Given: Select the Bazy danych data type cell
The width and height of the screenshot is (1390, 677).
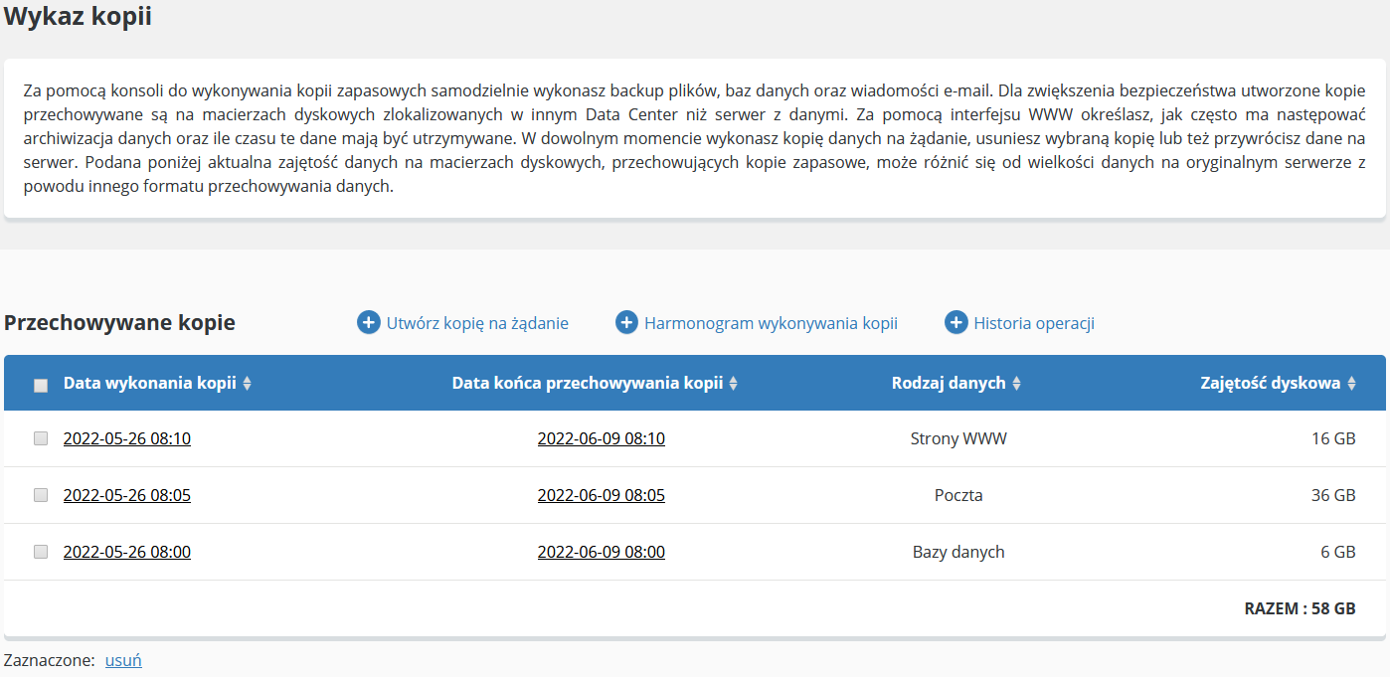Looking at the screenshot, I should pos(958,552).
